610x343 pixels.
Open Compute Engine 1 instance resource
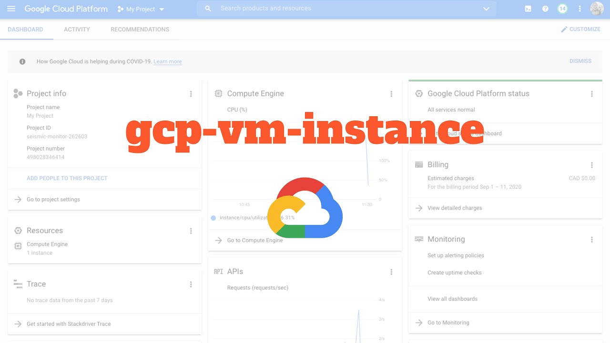47,248
